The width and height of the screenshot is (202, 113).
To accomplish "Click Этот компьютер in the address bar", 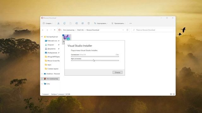I will click(x=69, y=30).
